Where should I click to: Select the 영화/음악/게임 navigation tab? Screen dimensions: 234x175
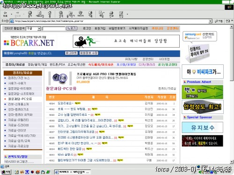37,64
